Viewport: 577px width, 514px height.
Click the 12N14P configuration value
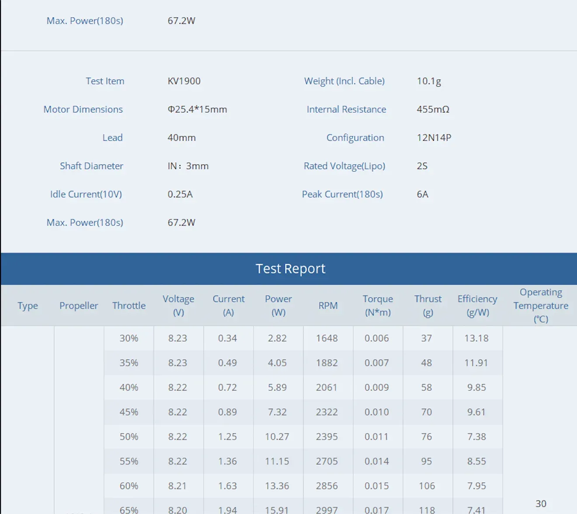click(434, 138)
